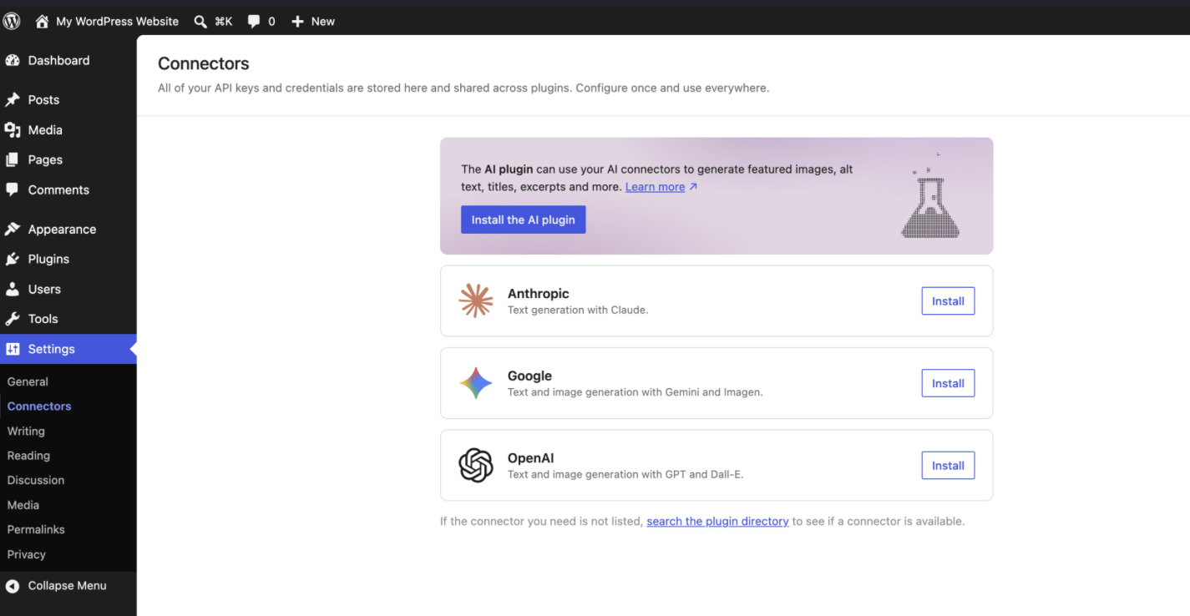
Task: Open the Dashboard menu
Action: (68, 60)
